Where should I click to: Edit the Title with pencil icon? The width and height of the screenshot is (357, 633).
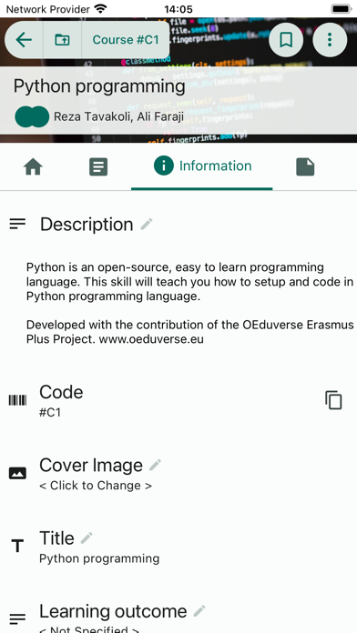click(x=87, y=538)
